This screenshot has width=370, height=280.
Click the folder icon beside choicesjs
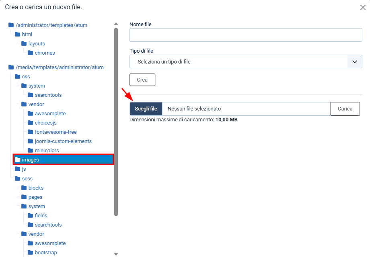[x=31, y=123]
